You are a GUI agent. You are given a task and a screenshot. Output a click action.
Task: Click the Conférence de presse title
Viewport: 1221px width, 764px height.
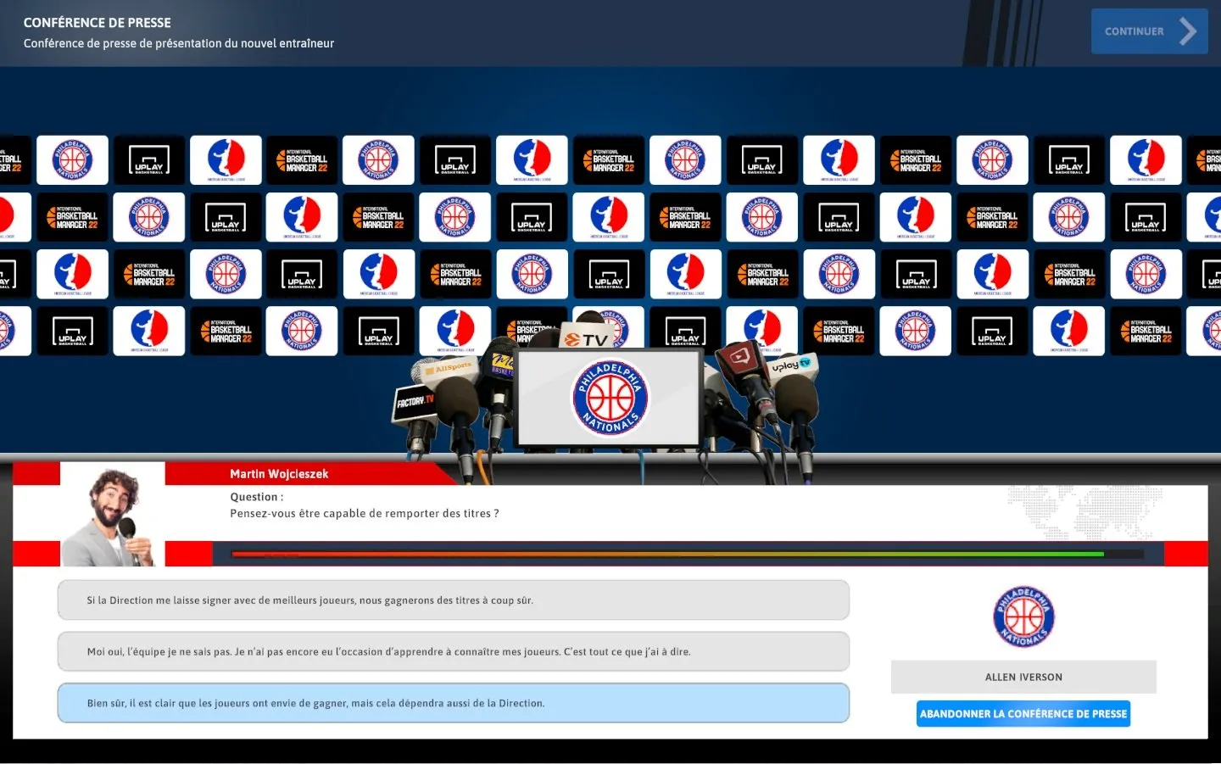click(x=98, y=23)
